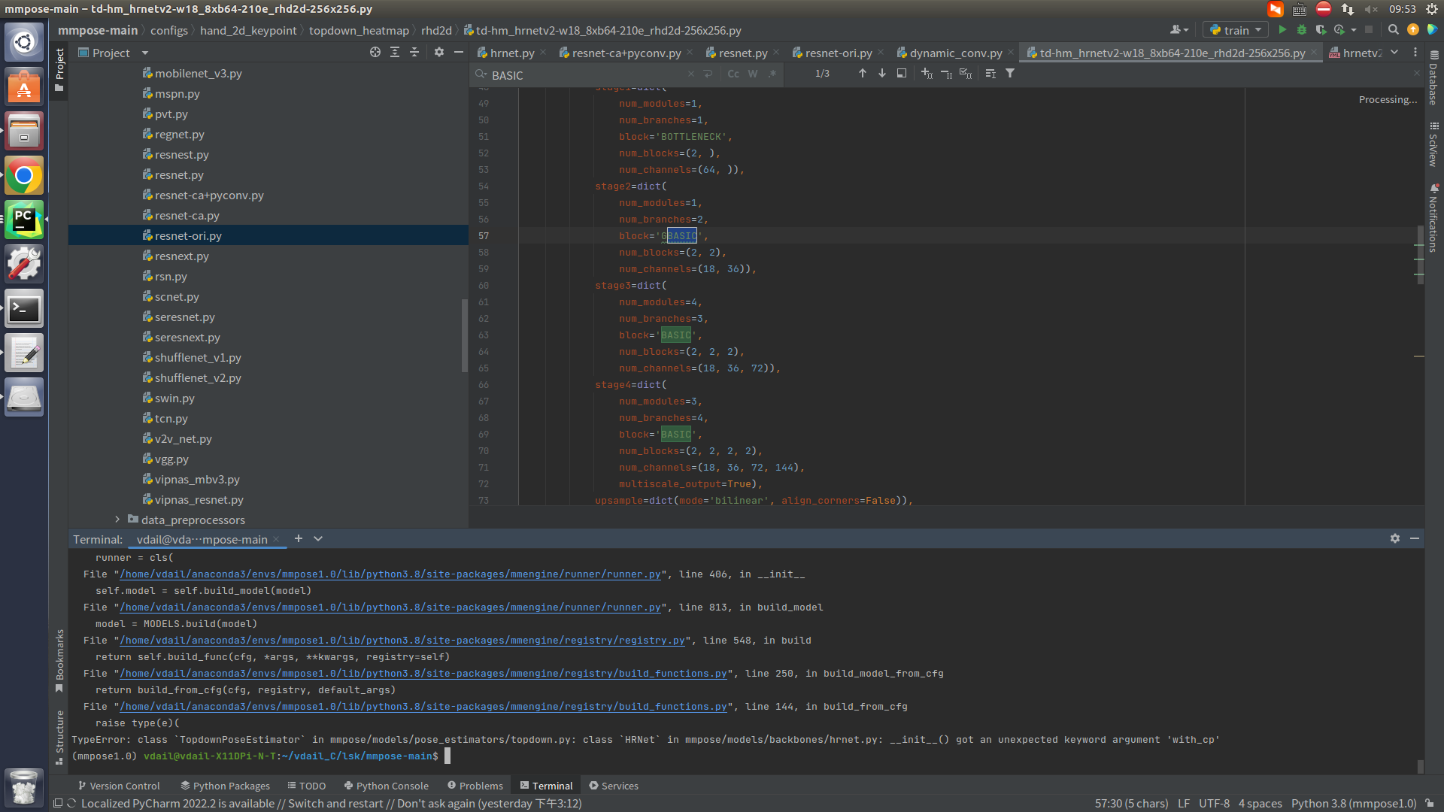Collapse all nodes in Project tree

[415, 53]
